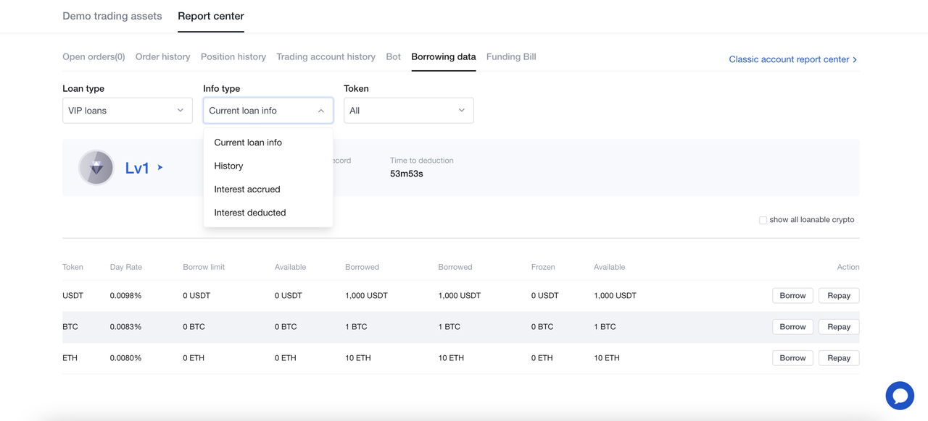Click the Token column header
Viewport: 928px width, 421px height.
[72, 267]
